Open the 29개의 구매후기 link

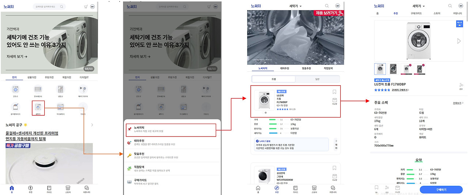[400, 90]
